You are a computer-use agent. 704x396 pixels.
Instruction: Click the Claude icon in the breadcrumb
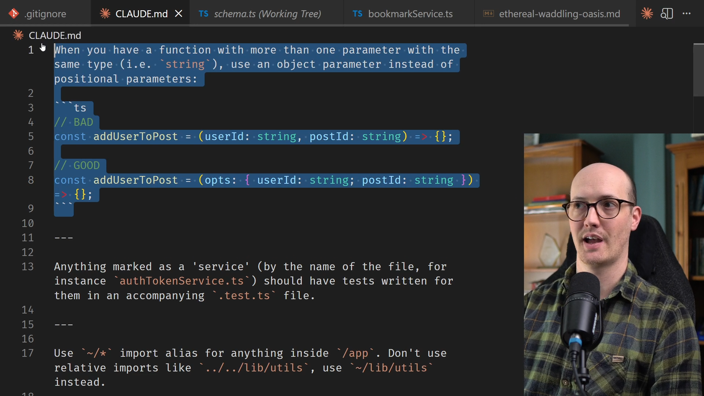pos(18,35)
